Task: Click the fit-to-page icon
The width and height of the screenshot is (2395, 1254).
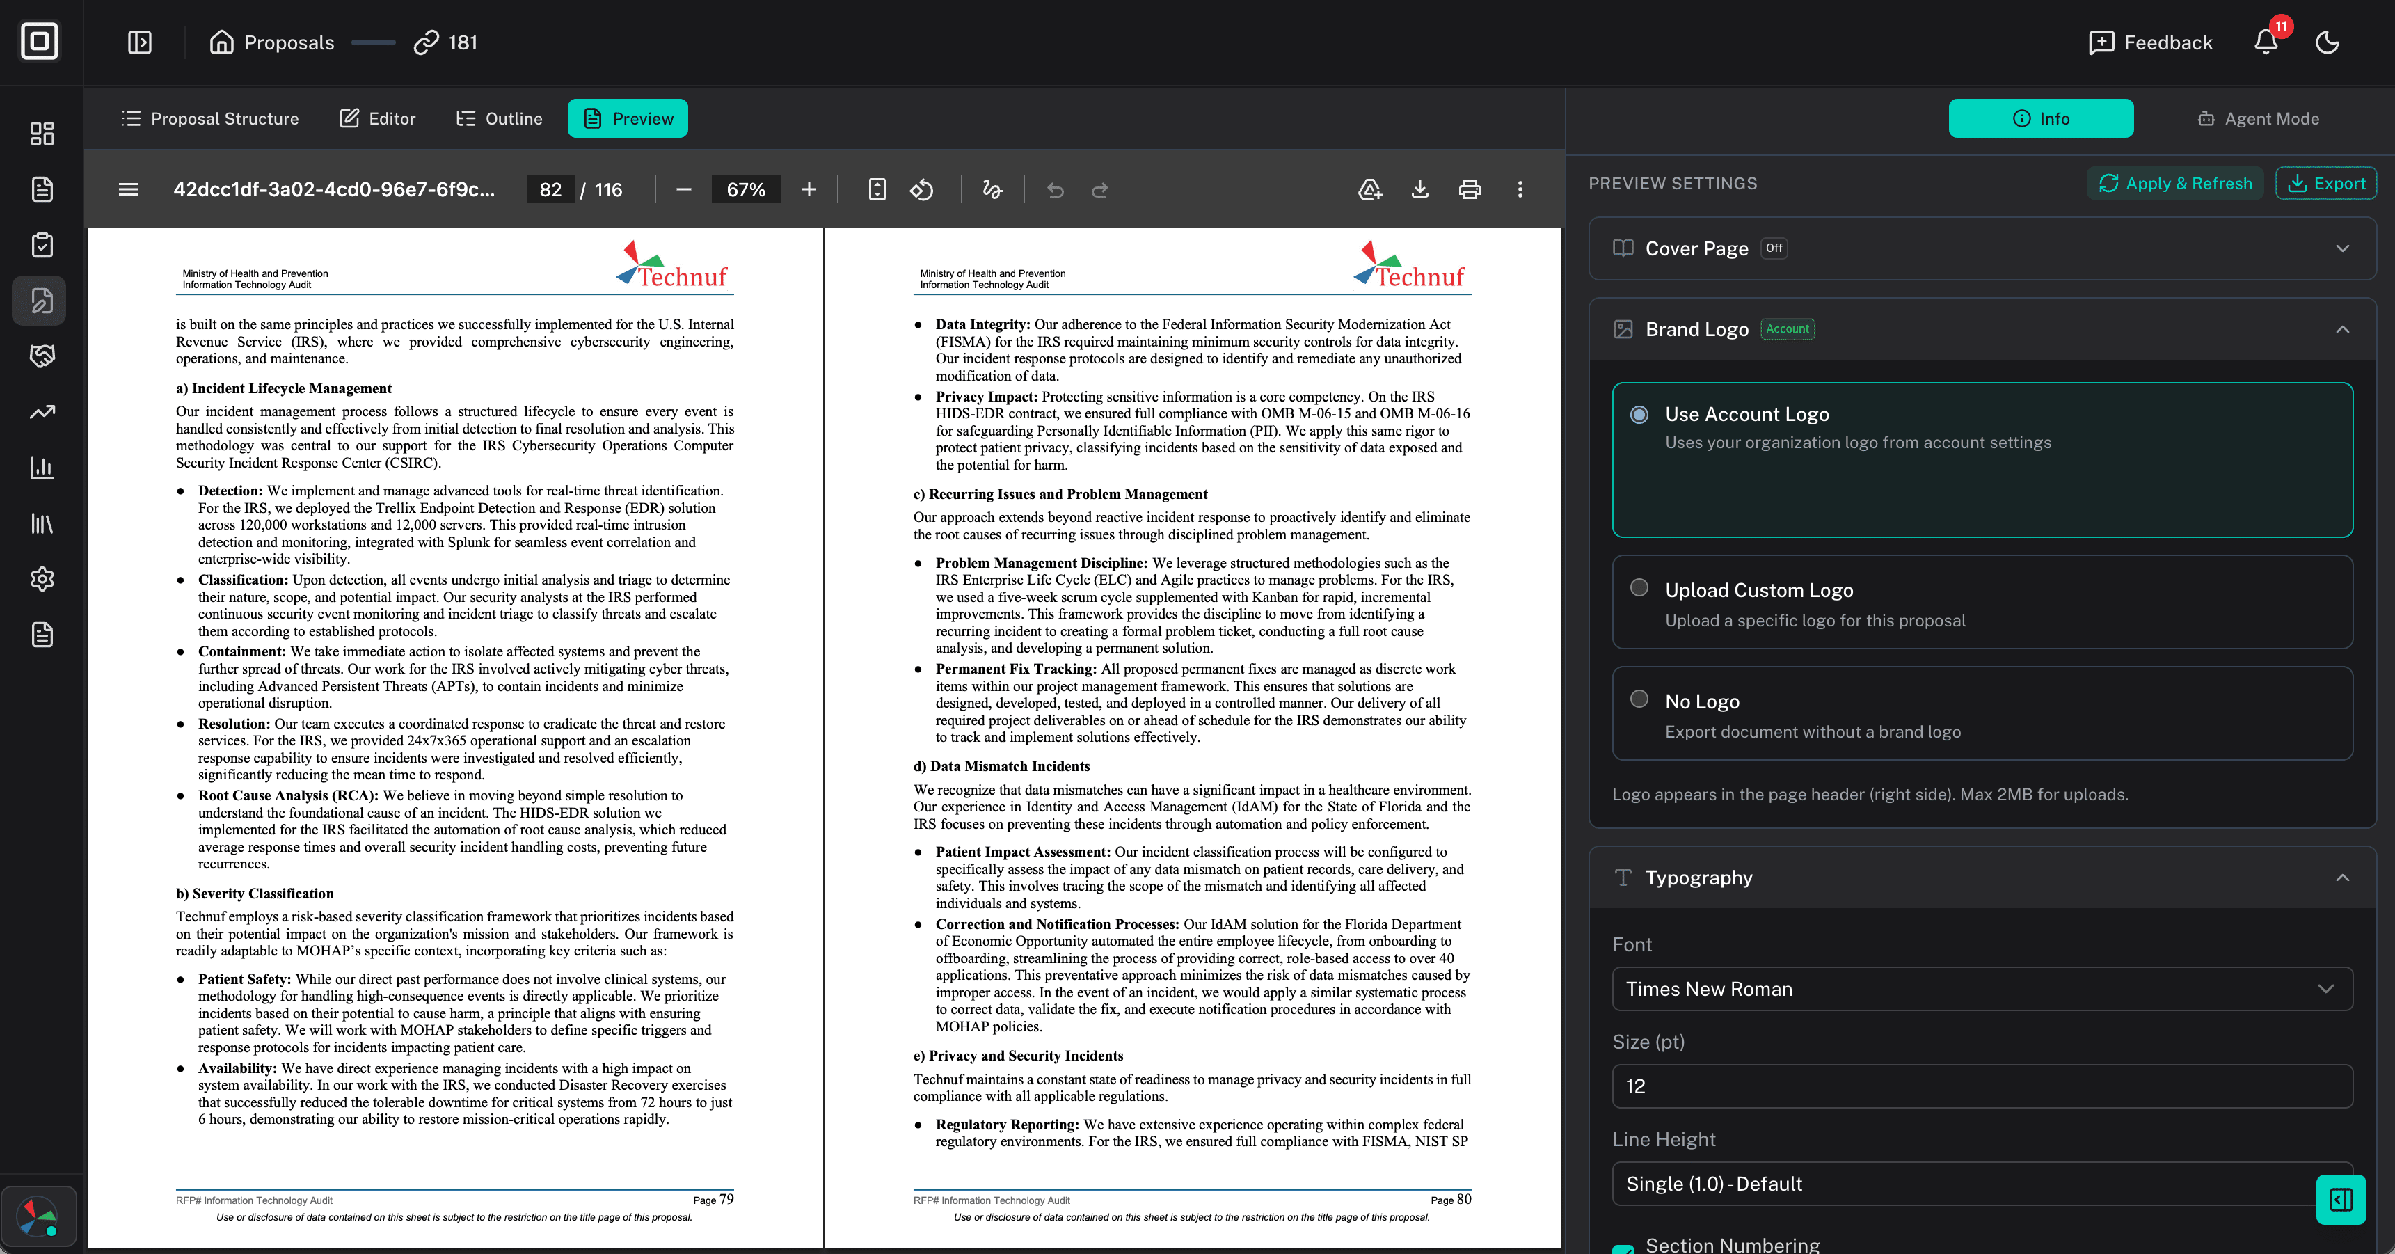Action: (x=877, y=190)
